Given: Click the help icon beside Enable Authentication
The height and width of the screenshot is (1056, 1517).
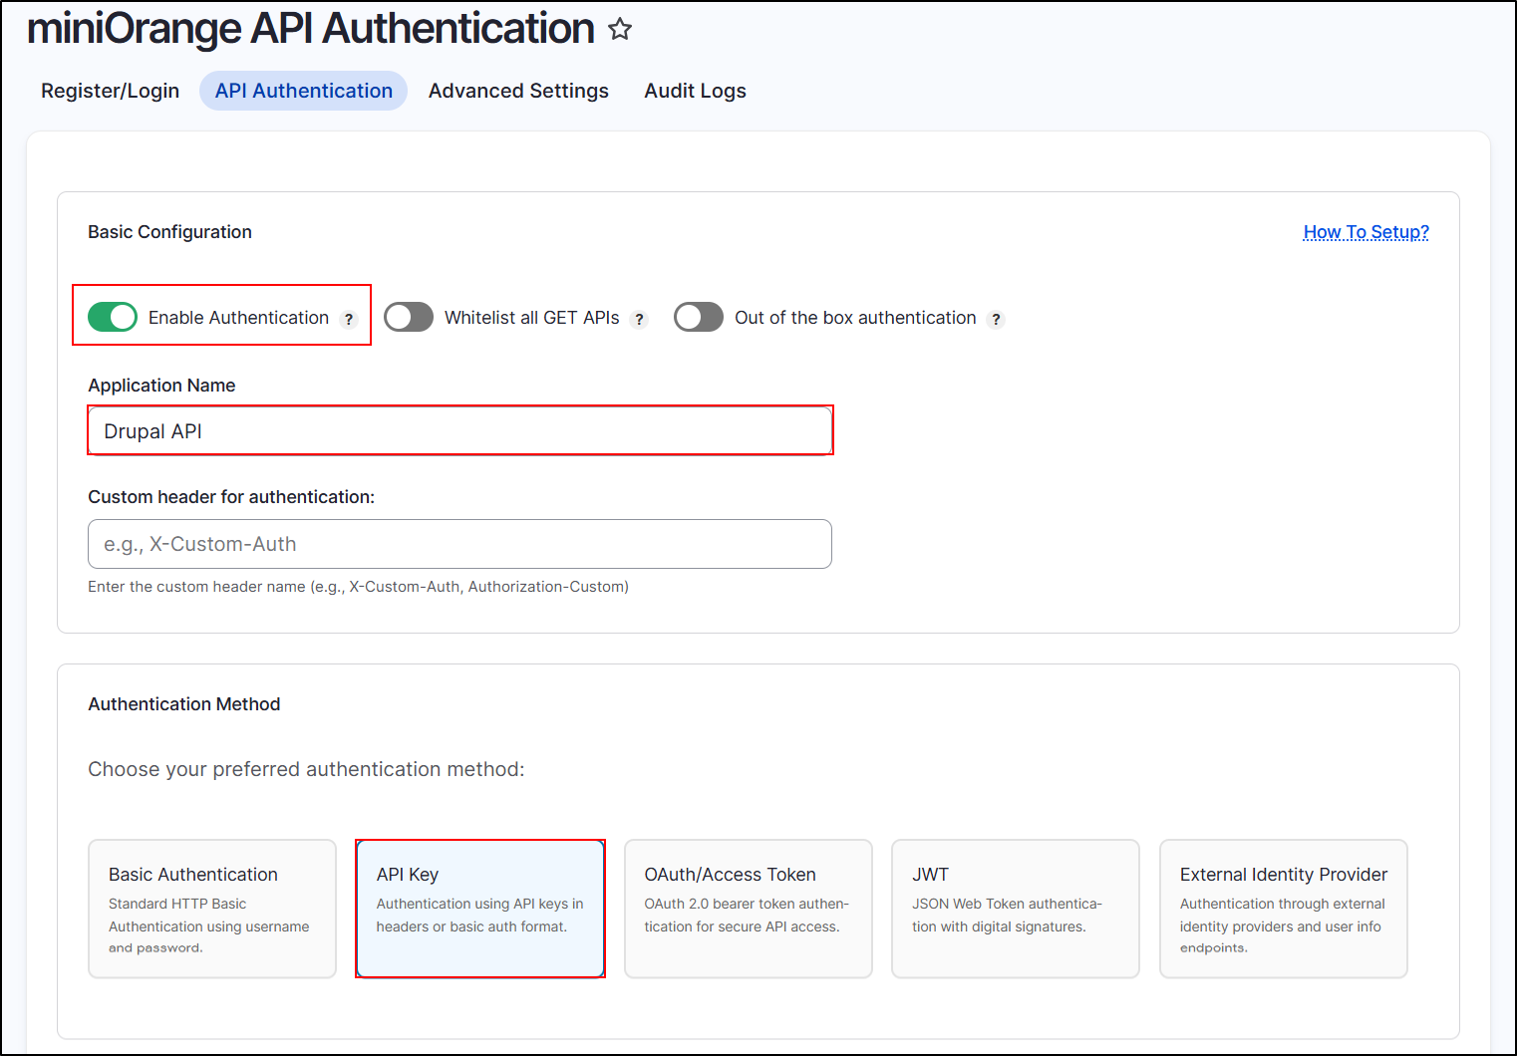Looking at the screenshot, I should [x=349, y=318].
